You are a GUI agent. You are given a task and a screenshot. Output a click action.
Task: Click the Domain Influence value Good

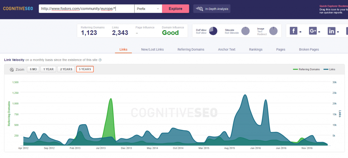coord(170,33)
